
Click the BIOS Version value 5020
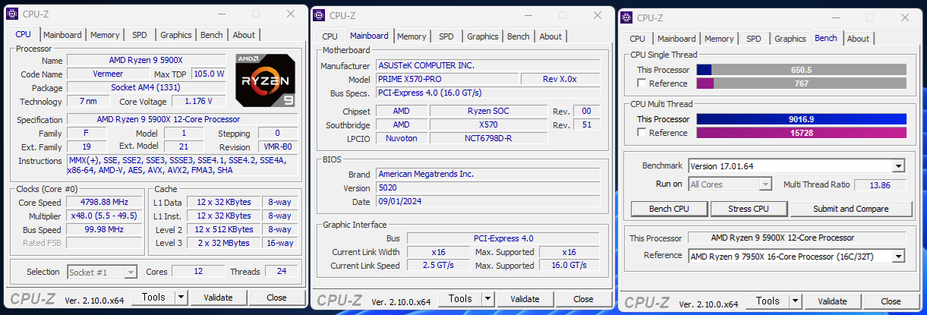click(487, 187)
